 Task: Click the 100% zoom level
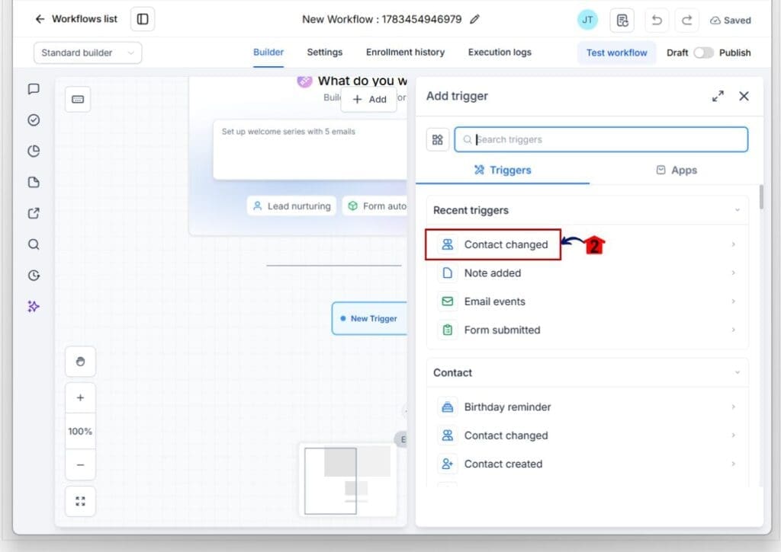tap(80, 431)
